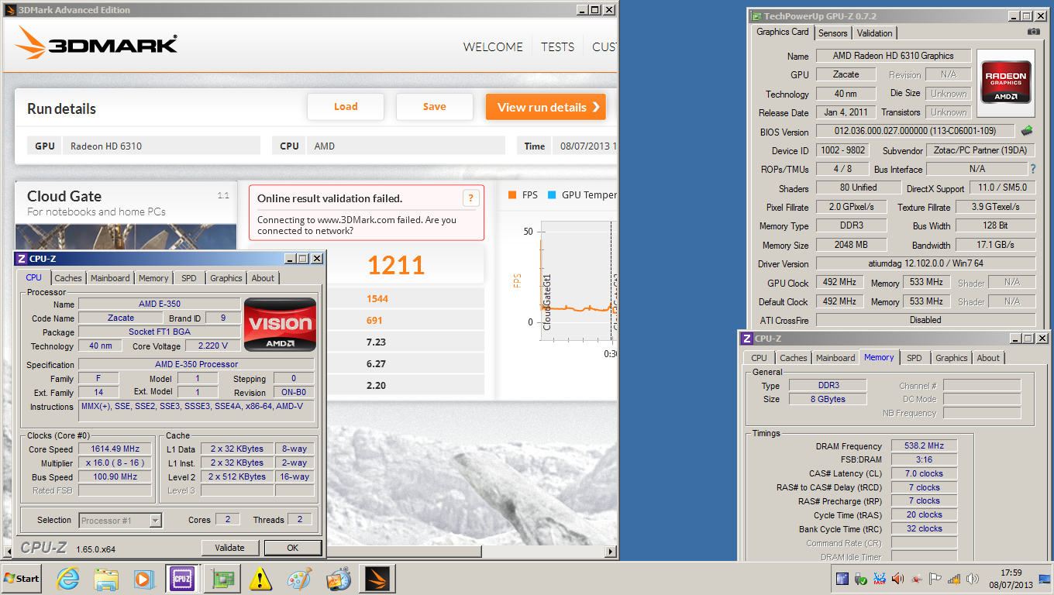Click the Cloud Gate test title
Screen dimensions: 1054x595
[64, 196]
